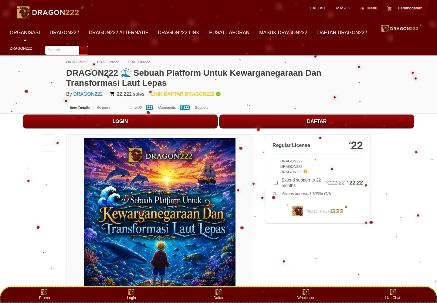Click the orange info icon beside DRAGON222
Screen dimensions: 437x303
tap(305, 171)
